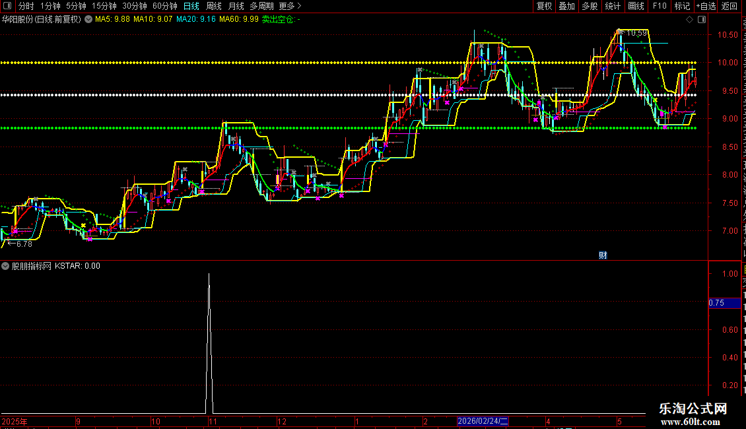Expand the chevron beside 股朋指标网 indicator
The height and width of the screenshot is (429, 746).
pos(5,266)
